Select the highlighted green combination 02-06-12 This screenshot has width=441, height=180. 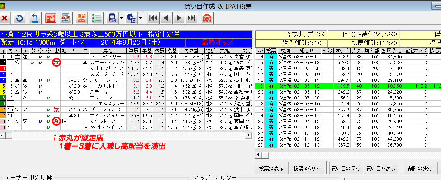pyautogui.click(x=306, y=86)
